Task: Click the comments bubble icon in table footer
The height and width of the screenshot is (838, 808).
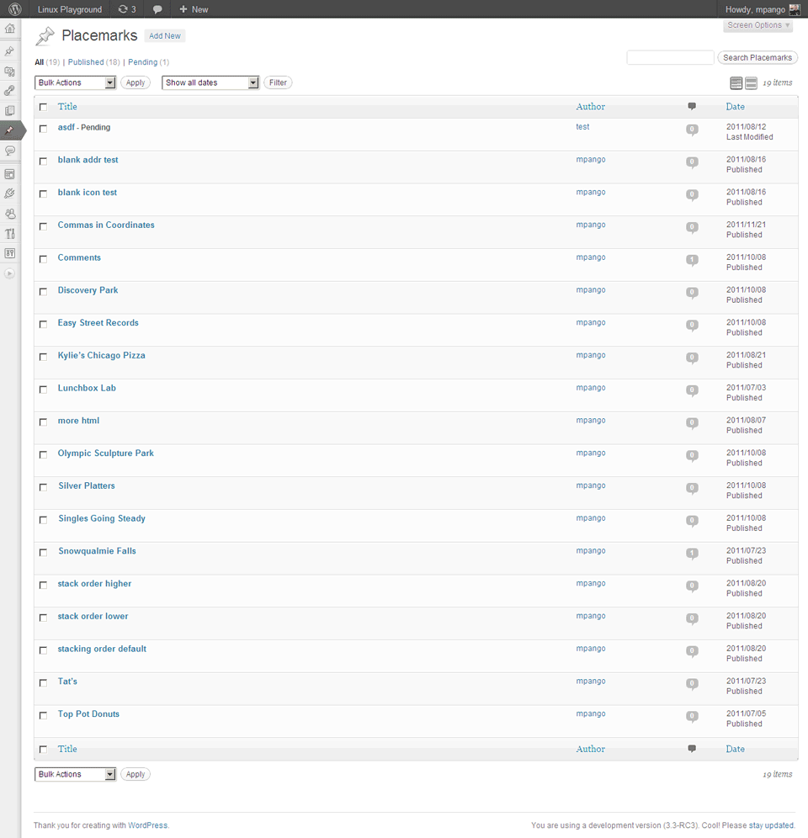Action: click(692, 749)
